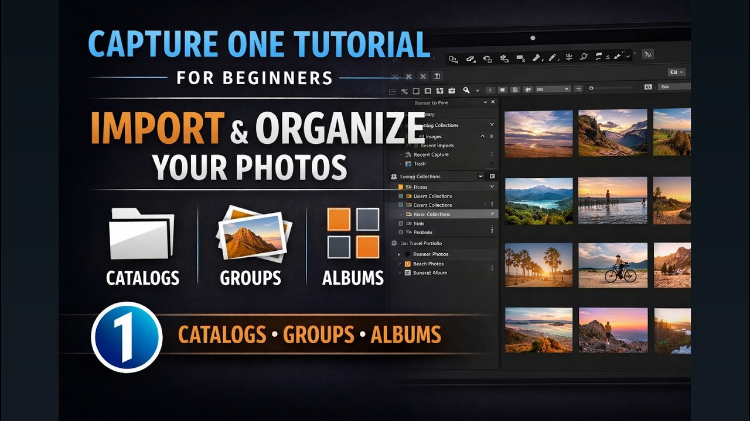Click the camera icon beside search field

point(648,87)
